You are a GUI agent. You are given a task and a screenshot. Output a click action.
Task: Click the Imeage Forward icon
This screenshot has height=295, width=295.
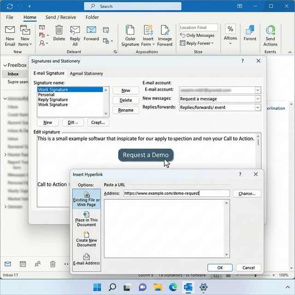click(x=165, y=30)
